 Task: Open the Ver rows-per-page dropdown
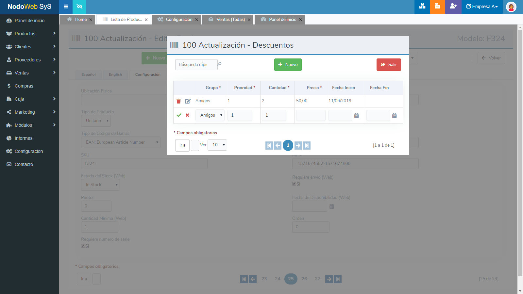pyautogui.click(x=217, y=145)
